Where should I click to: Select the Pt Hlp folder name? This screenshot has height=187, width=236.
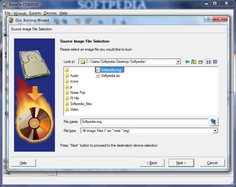[x=75, y=98]
